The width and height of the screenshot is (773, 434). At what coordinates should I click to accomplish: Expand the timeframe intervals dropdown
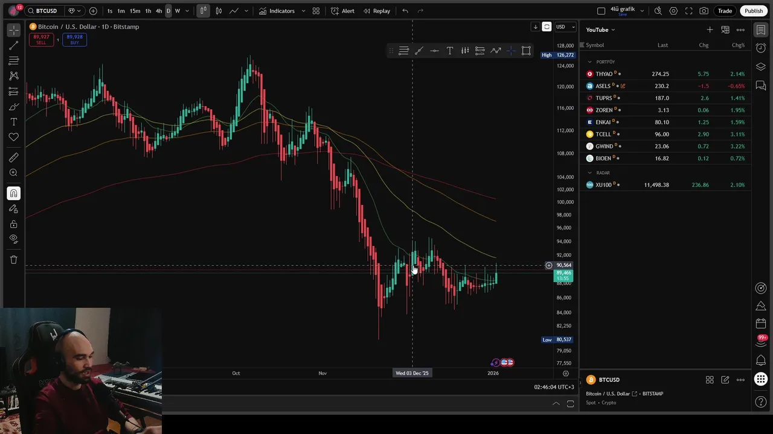187,11
